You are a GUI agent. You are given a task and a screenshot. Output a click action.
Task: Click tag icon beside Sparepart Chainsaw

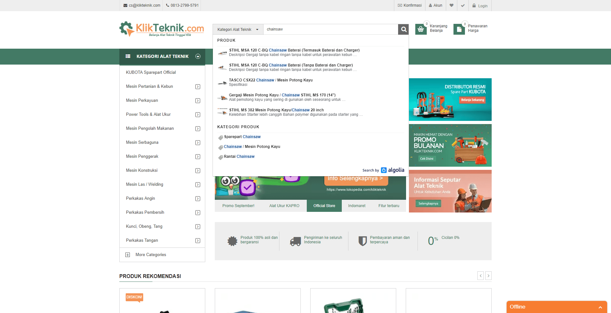pos(221,137)
